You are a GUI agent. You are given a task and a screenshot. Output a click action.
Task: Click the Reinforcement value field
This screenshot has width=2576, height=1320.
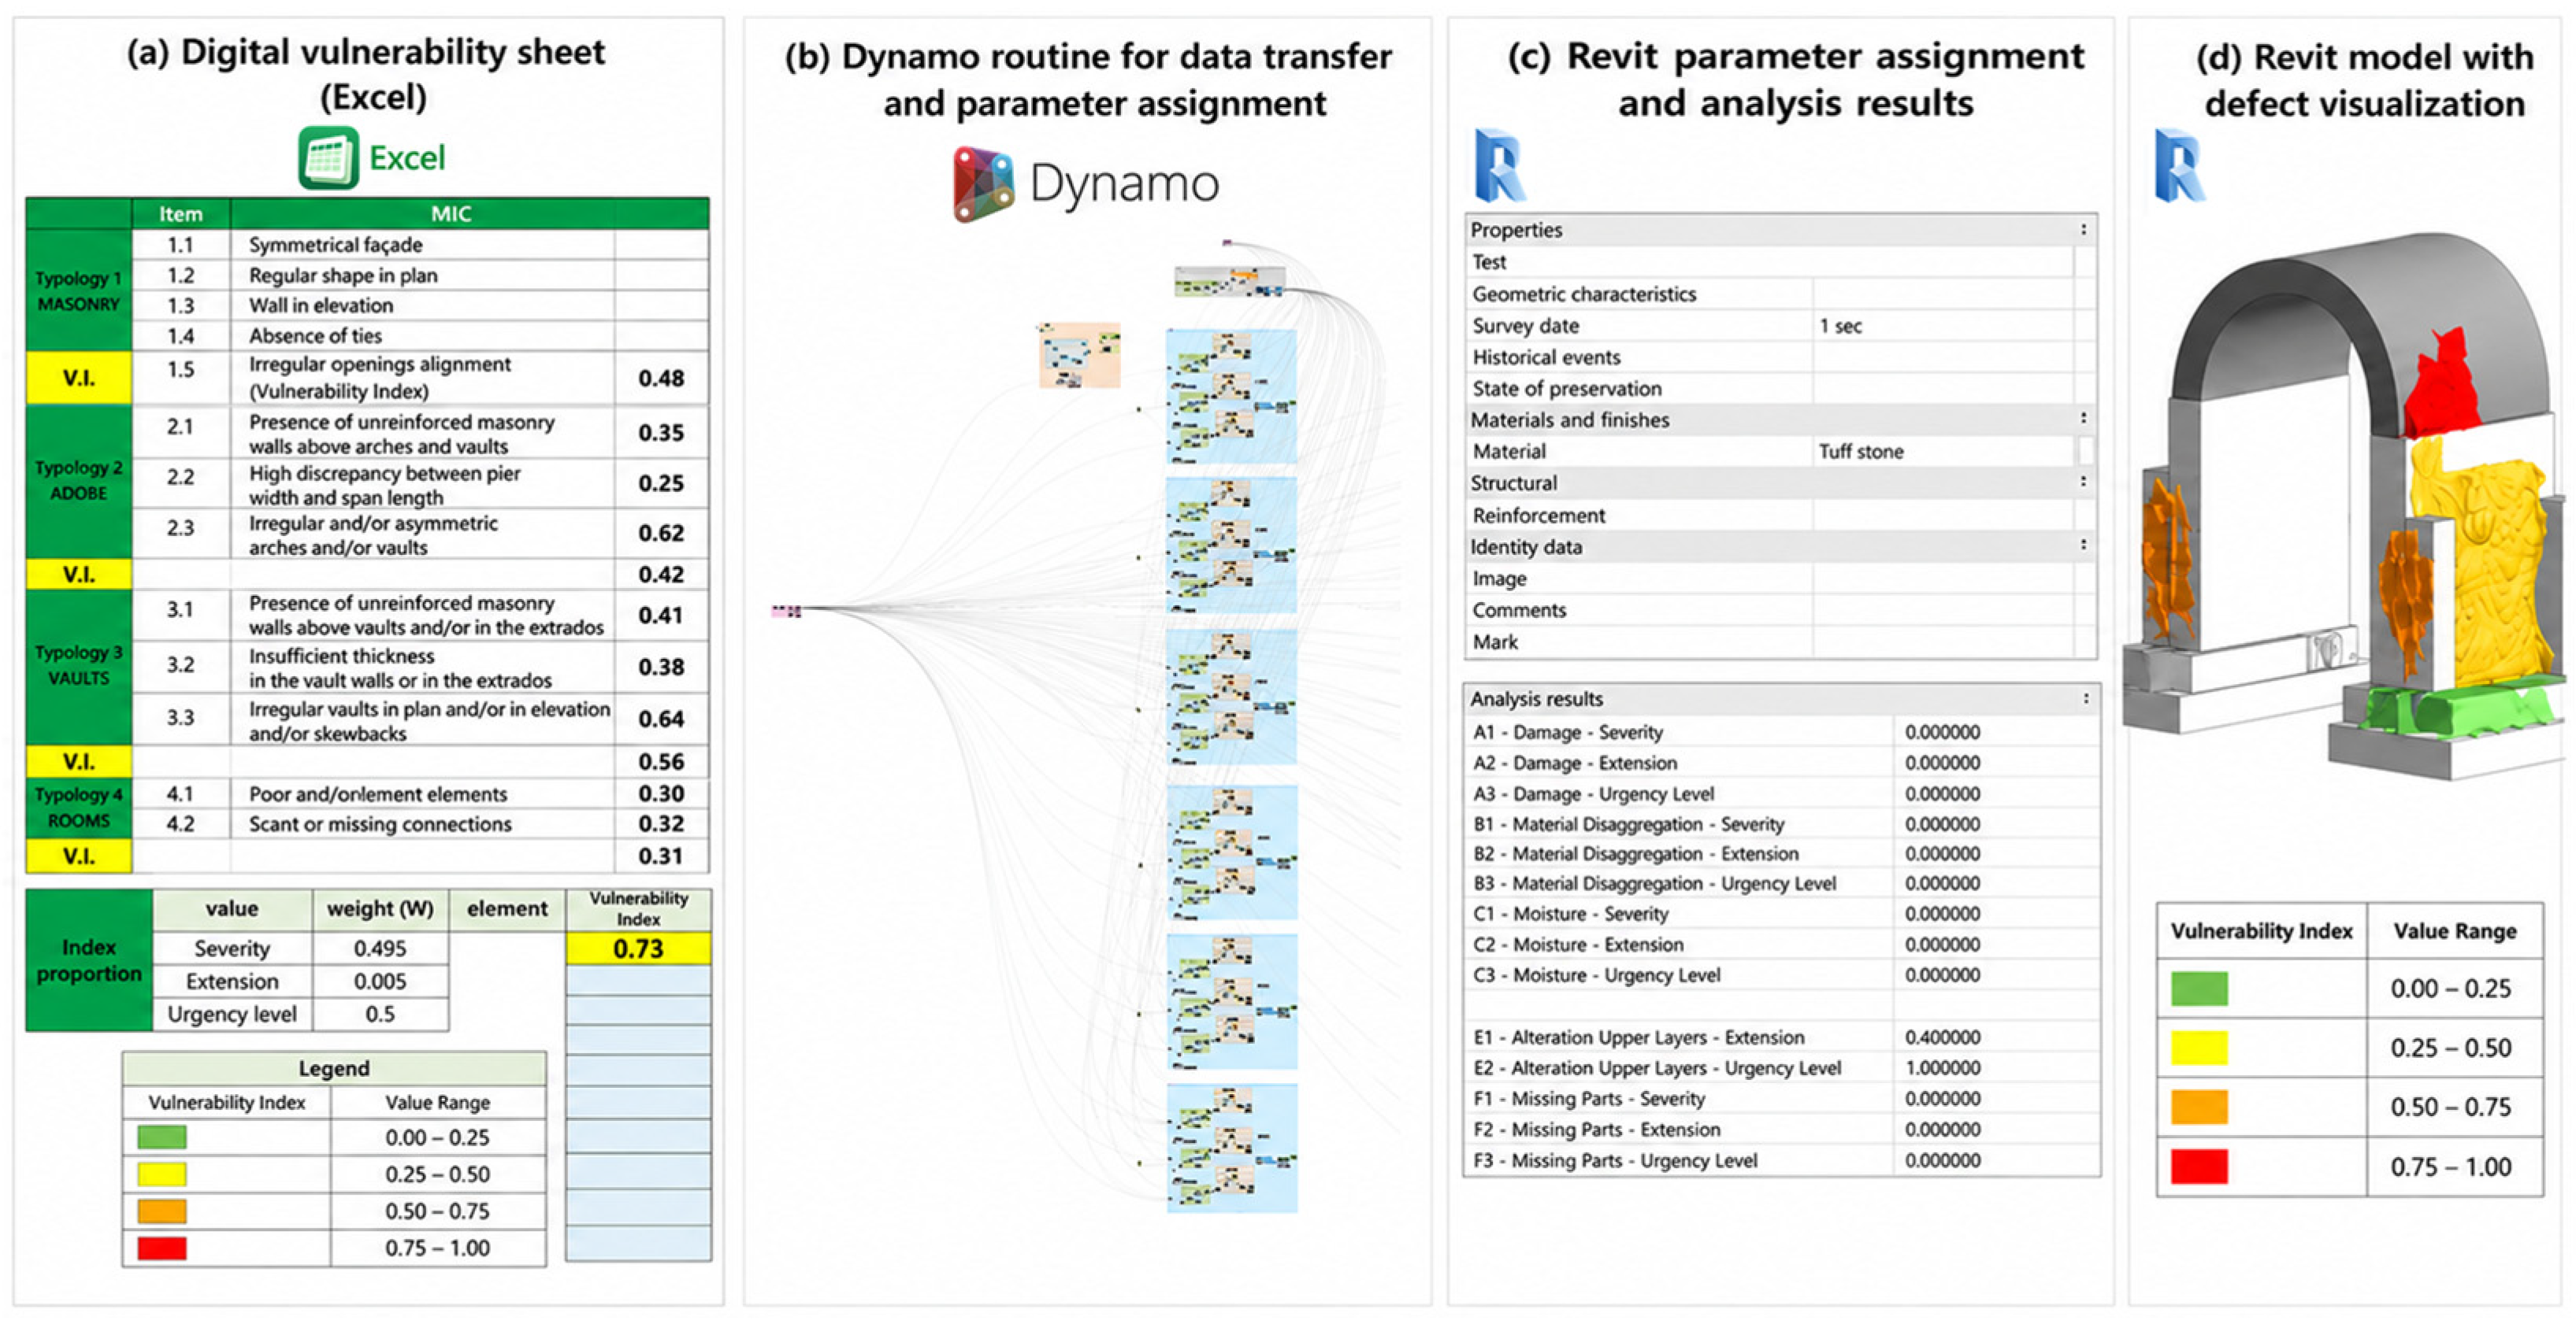pos(1943,516)
